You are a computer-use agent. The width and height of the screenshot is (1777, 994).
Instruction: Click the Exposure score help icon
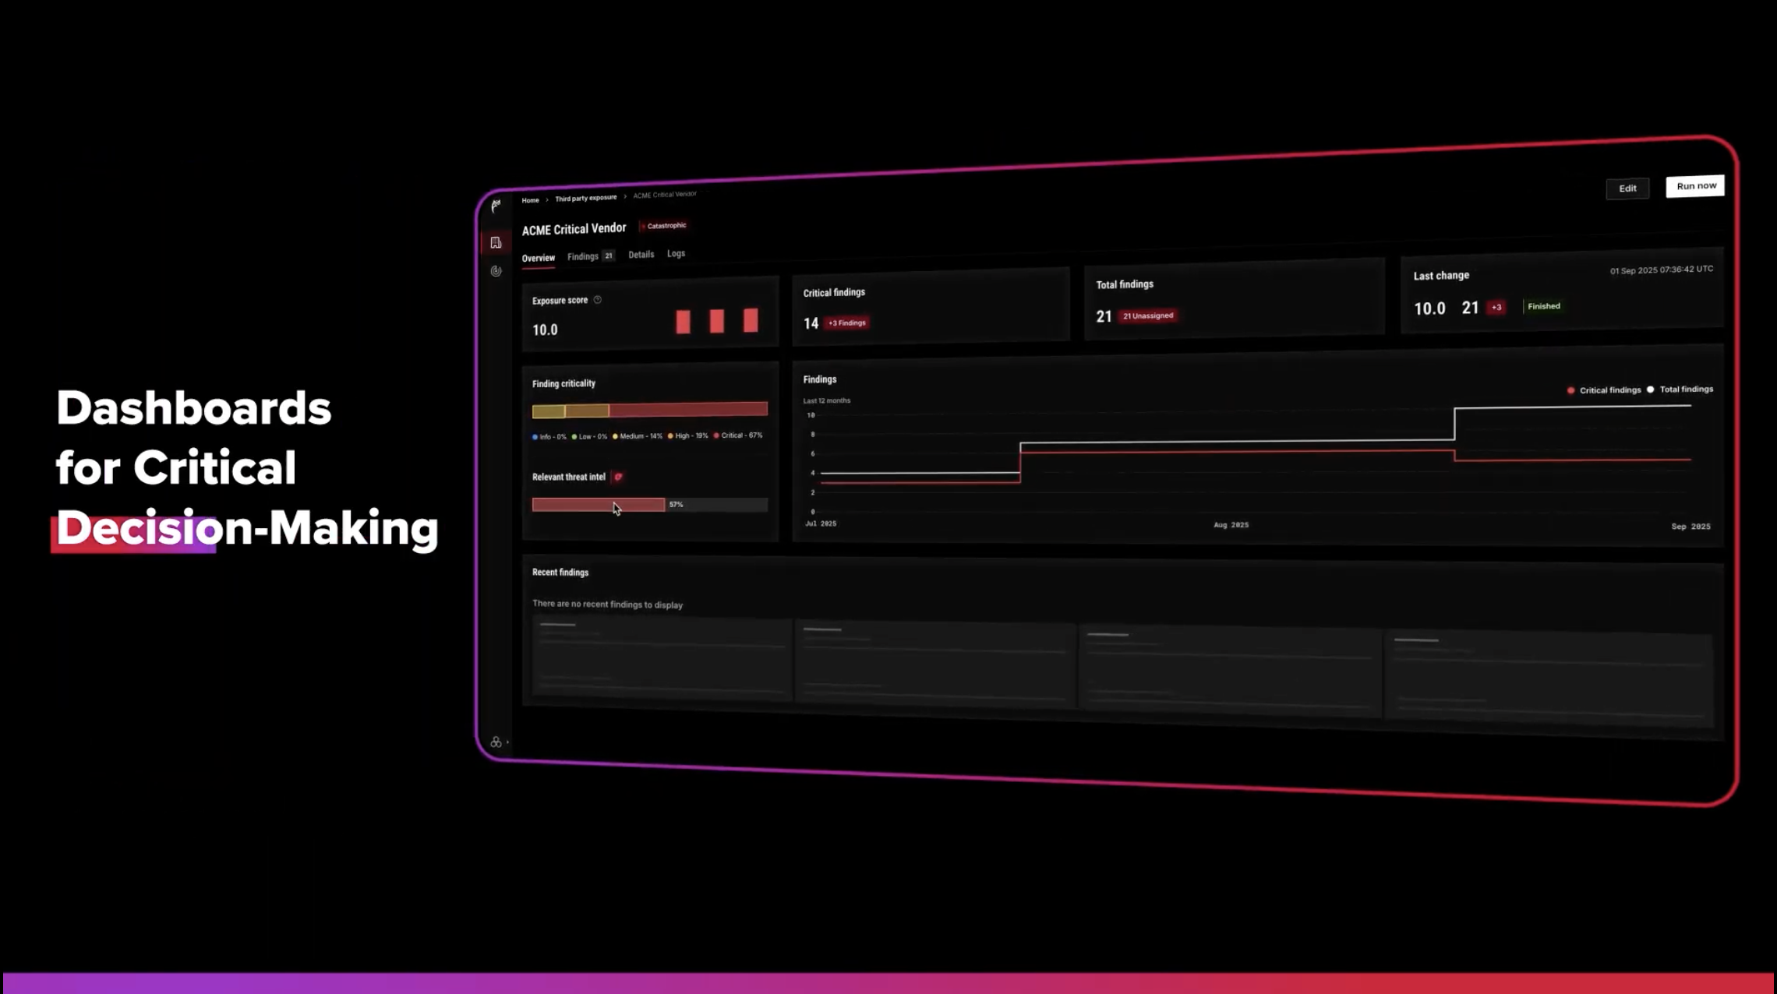point(598,300)
